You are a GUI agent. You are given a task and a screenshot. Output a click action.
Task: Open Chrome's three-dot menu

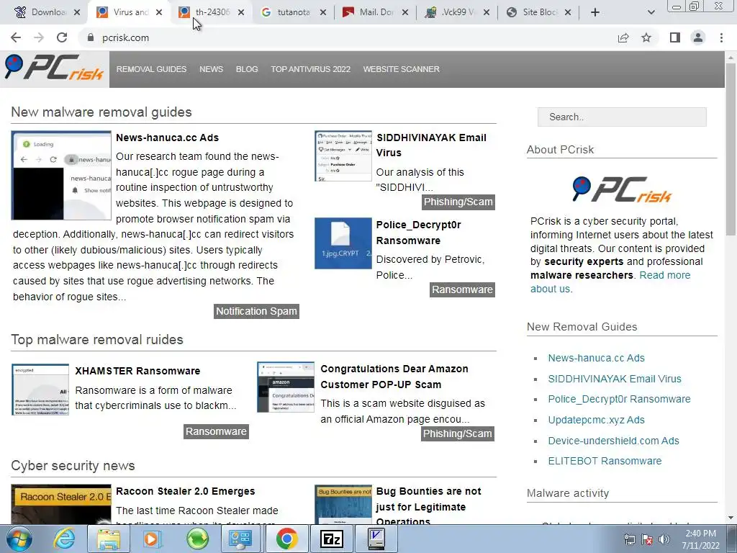pos(721,37)
